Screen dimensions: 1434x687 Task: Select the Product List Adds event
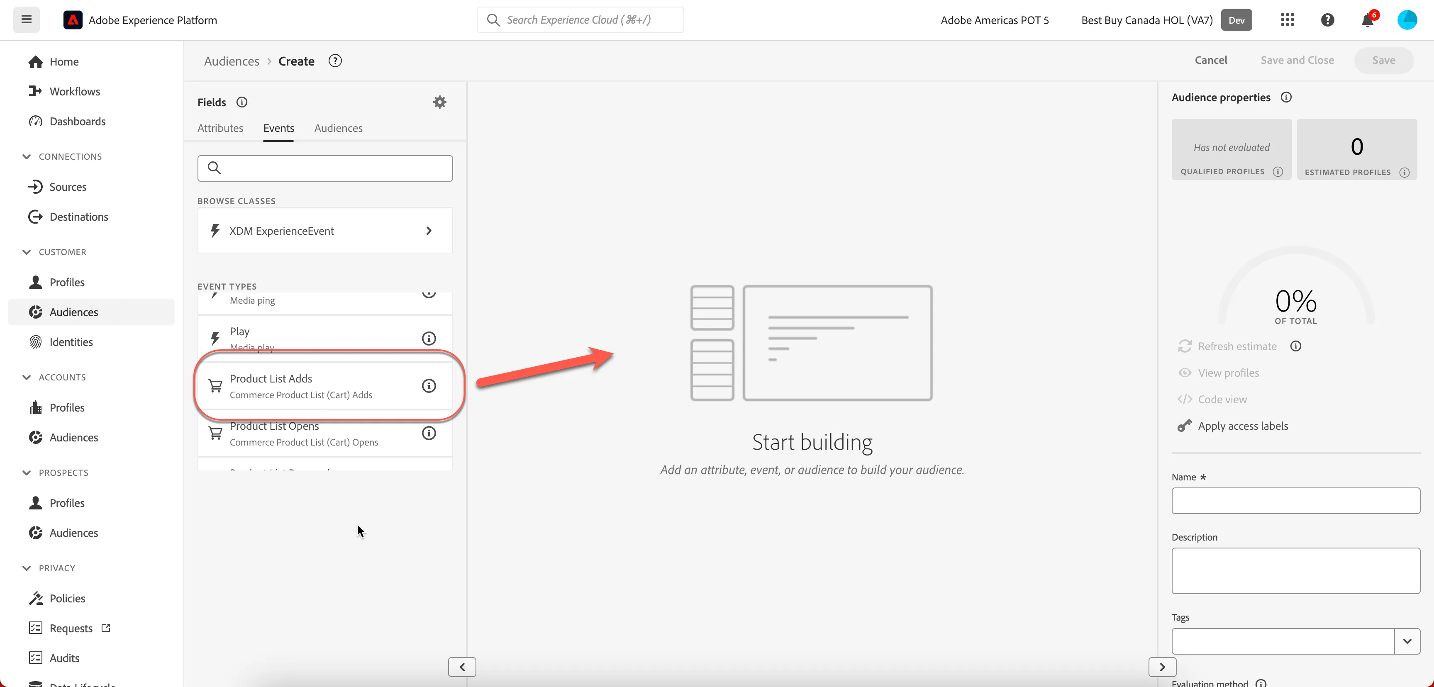click(324, 386)
